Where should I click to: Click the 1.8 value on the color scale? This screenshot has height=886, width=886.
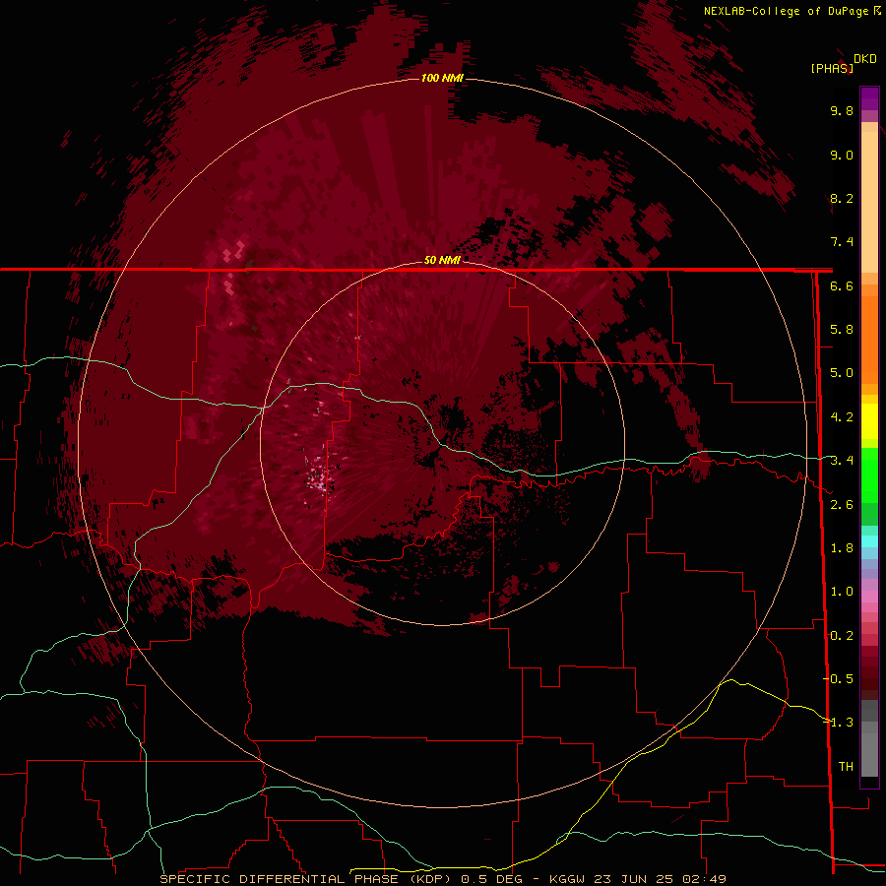click(842, 548)
